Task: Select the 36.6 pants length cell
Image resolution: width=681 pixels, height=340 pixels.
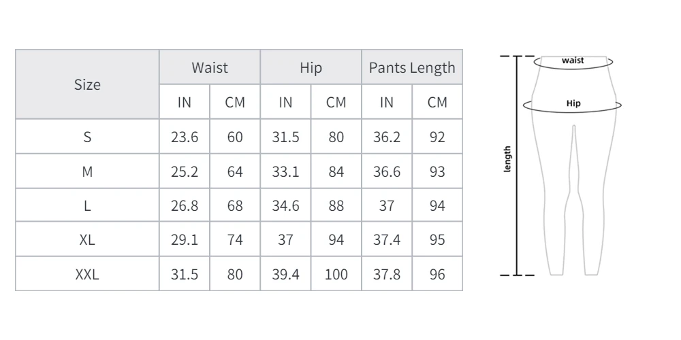Action: (387, 171)
